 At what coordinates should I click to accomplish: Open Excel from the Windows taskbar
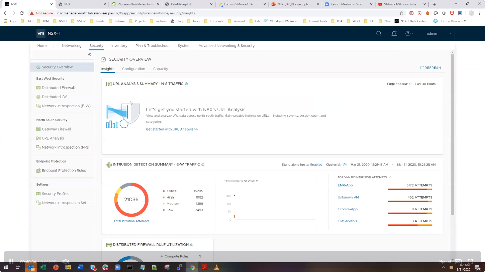click(x=43, y=267)
